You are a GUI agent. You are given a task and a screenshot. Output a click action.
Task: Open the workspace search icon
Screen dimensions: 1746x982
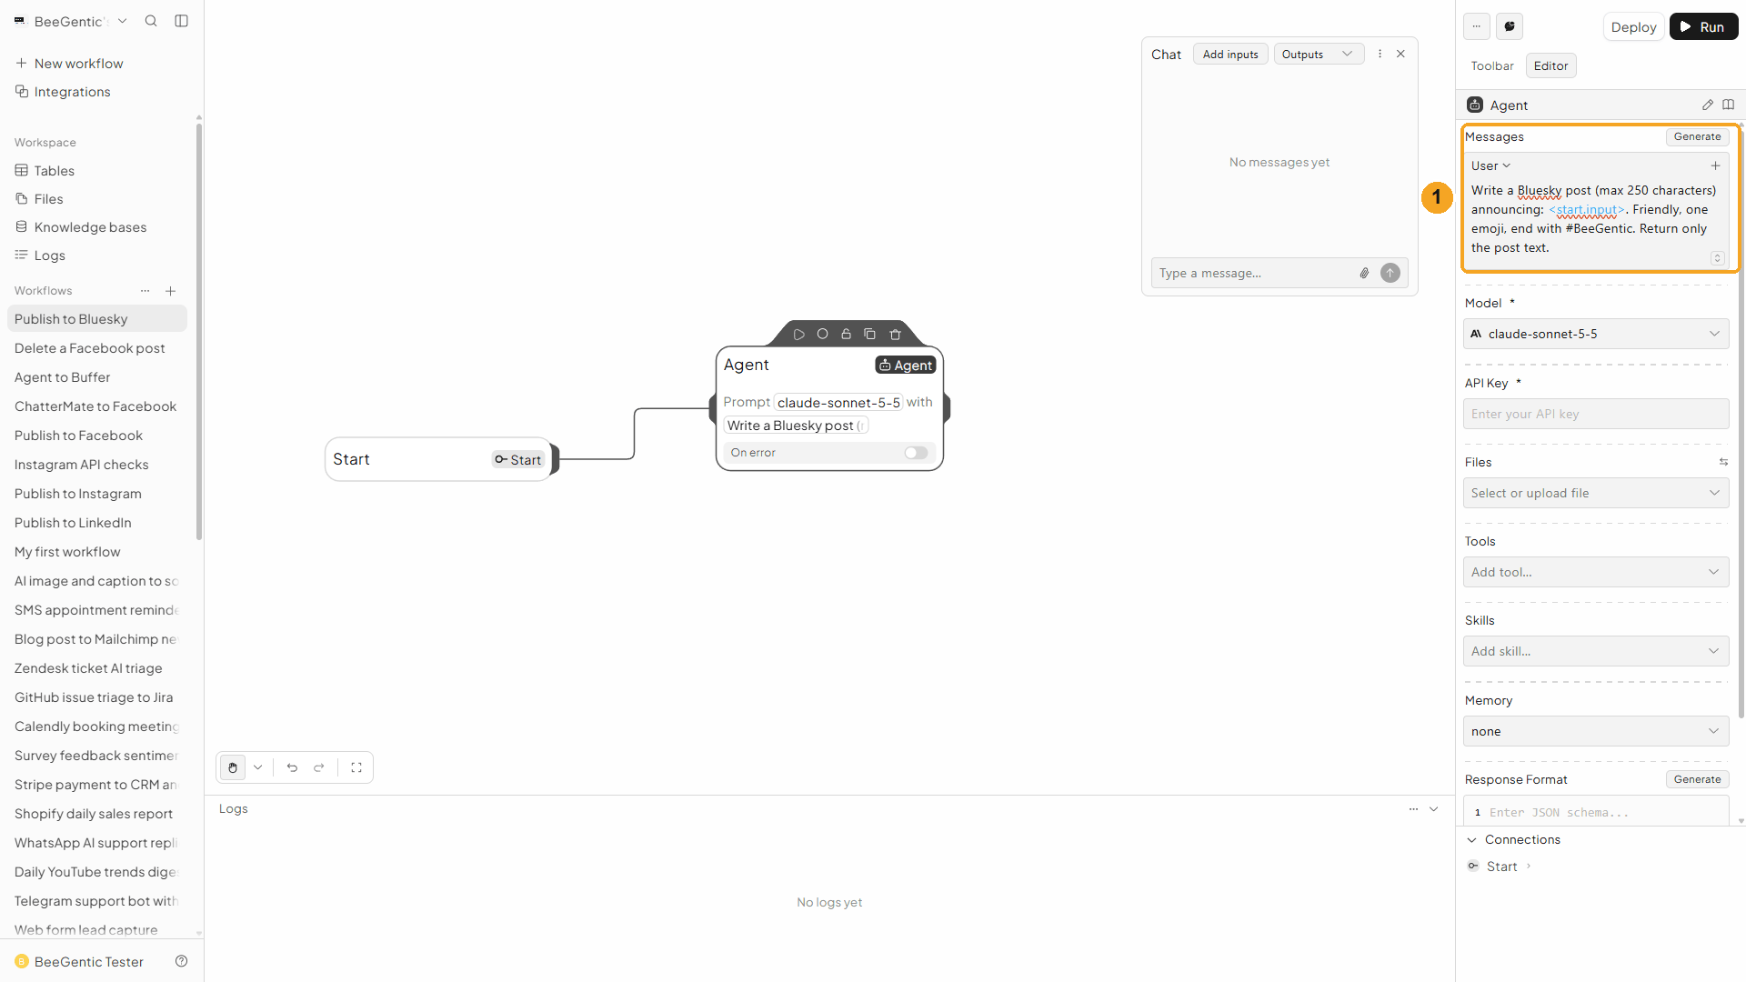pyautogui.click(x=151, y=21)
